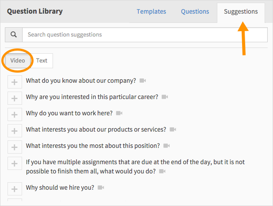273x206 pixels.
Task: Click video camera icon beside company question
Action: [143, 81]
